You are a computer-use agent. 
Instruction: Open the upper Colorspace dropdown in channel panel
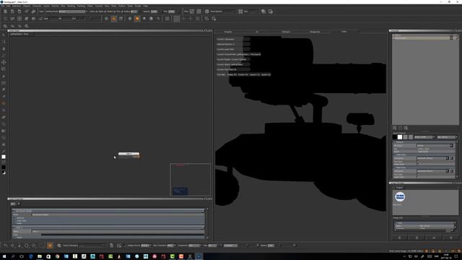[432, 158]
